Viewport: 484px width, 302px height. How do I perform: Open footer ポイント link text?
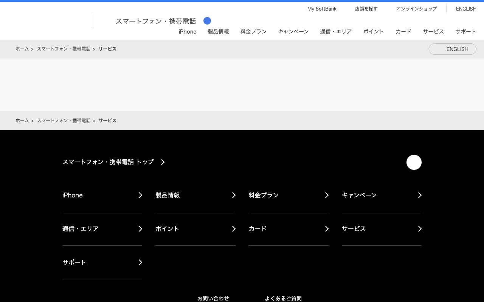[168, 229]
